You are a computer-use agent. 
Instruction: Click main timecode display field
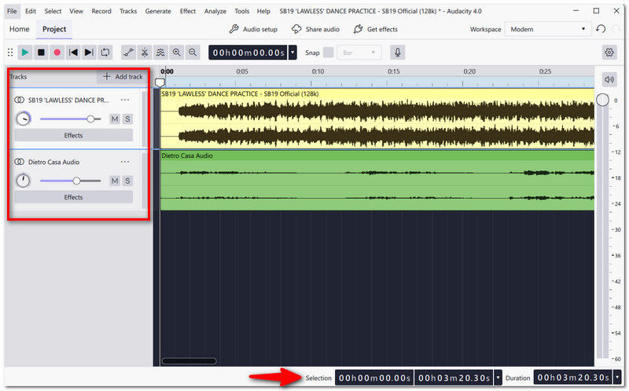[x=248, y=53]
